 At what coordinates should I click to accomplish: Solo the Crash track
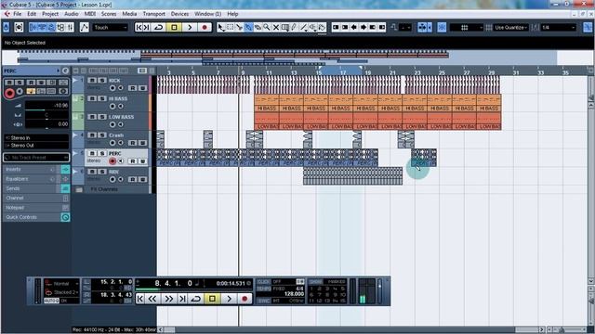click(102, 135)
